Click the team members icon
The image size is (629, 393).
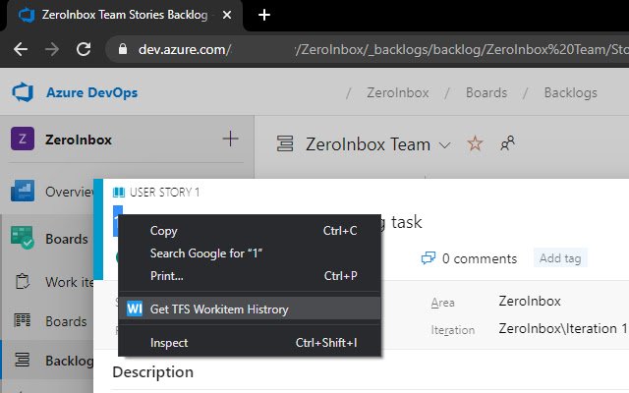click(x=507, y=143)
